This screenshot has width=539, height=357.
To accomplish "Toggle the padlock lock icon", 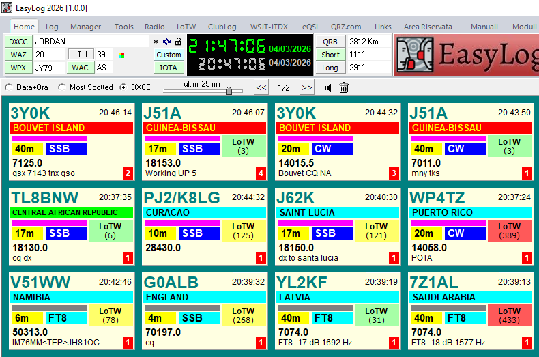I will click(x=177, y=42).
